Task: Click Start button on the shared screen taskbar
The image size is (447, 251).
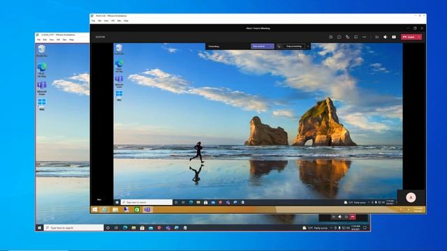Action: click(117, 202)
